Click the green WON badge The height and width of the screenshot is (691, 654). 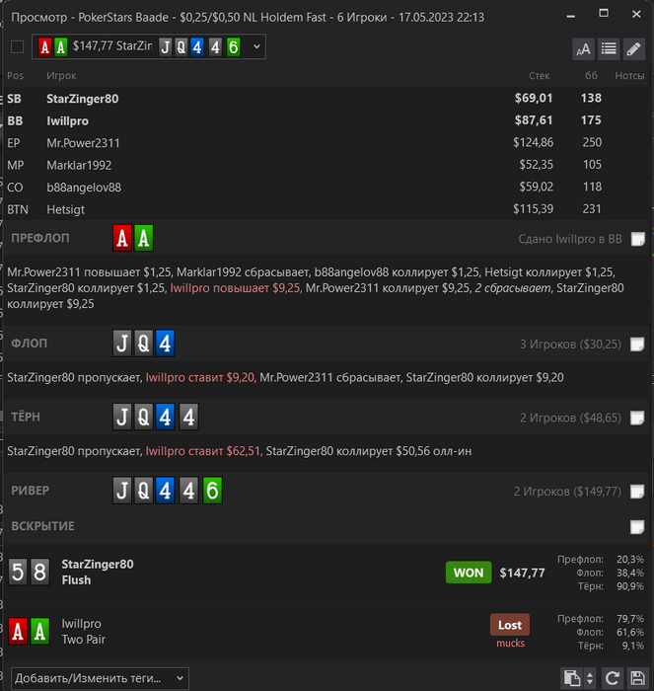click(x=469, y=573)
